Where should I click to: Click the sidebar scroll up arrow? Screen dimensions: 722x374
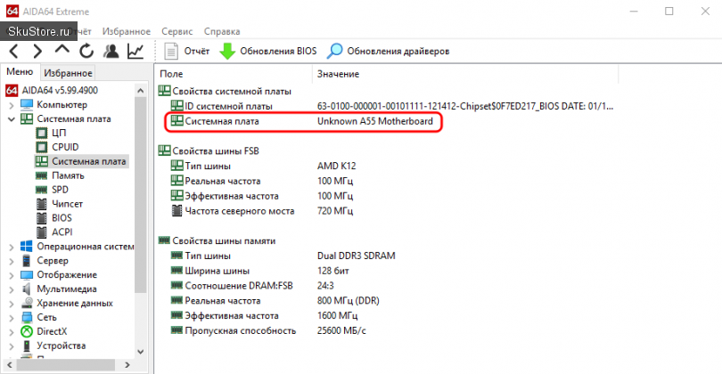[141, 91]
